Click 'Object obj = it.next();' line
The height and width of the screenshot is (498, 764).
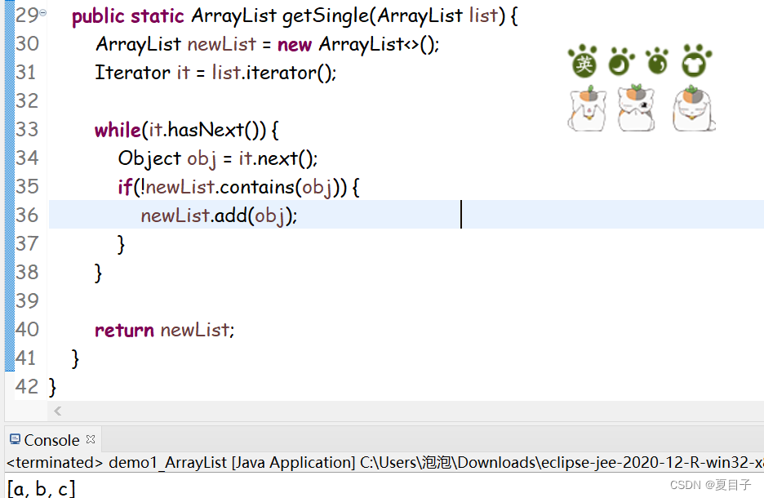[217, 159]
